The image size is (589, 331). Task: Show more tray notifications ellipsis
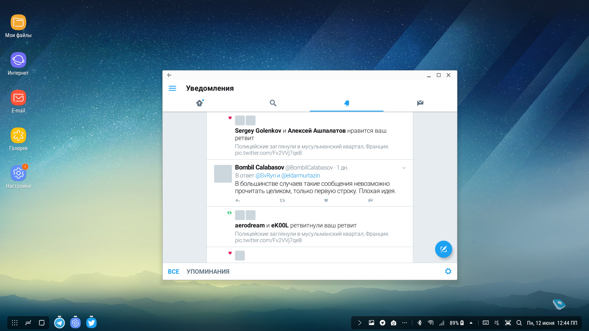click(x=405, y=323)
